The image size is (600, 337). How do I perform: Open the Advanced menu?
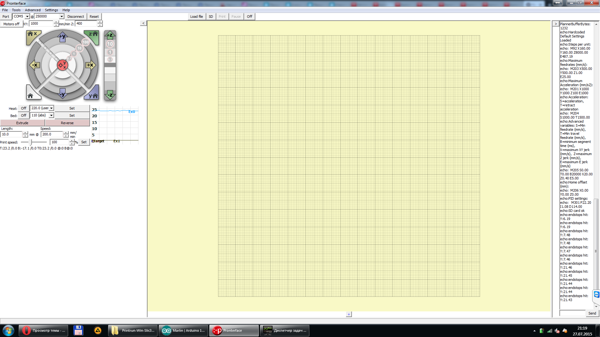[32, 10]
